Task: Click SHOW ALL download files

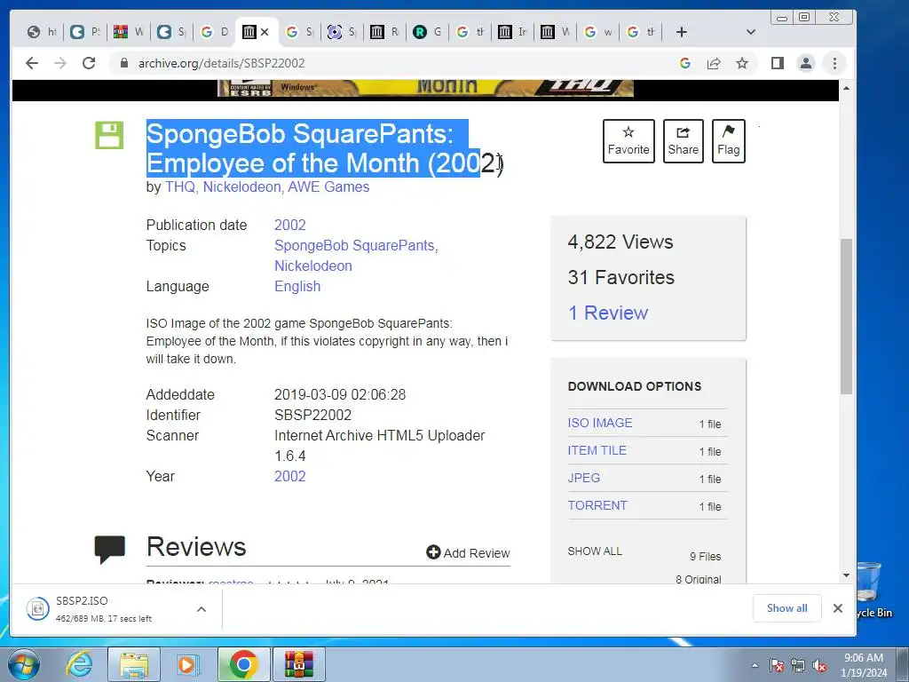Action: tap(595, 551)
